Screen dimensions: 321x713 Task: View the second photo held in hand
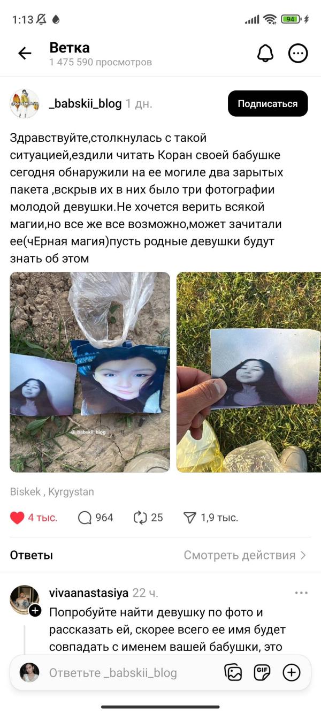pos(249,372)
